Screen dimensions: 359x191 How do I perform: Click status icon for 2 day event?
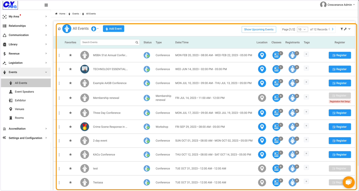[147, 141]
